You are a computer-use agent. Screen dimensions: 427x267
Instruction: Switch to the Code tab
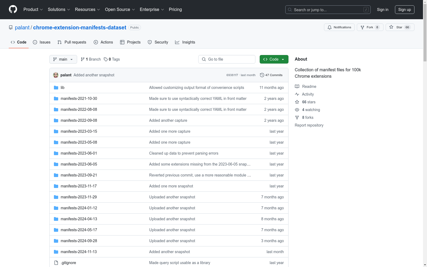(19, 42)
